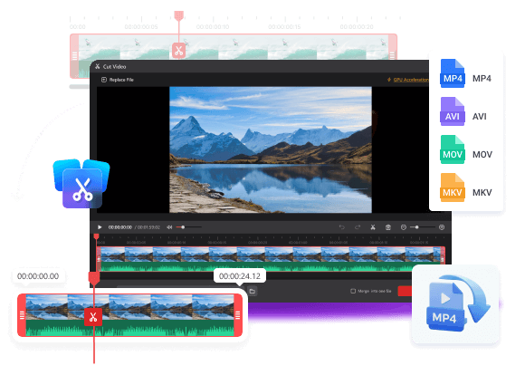Screen dimensions: 525x375
Task: Click the playhead marker on the top pale ruler
Action: pos(179,15)
